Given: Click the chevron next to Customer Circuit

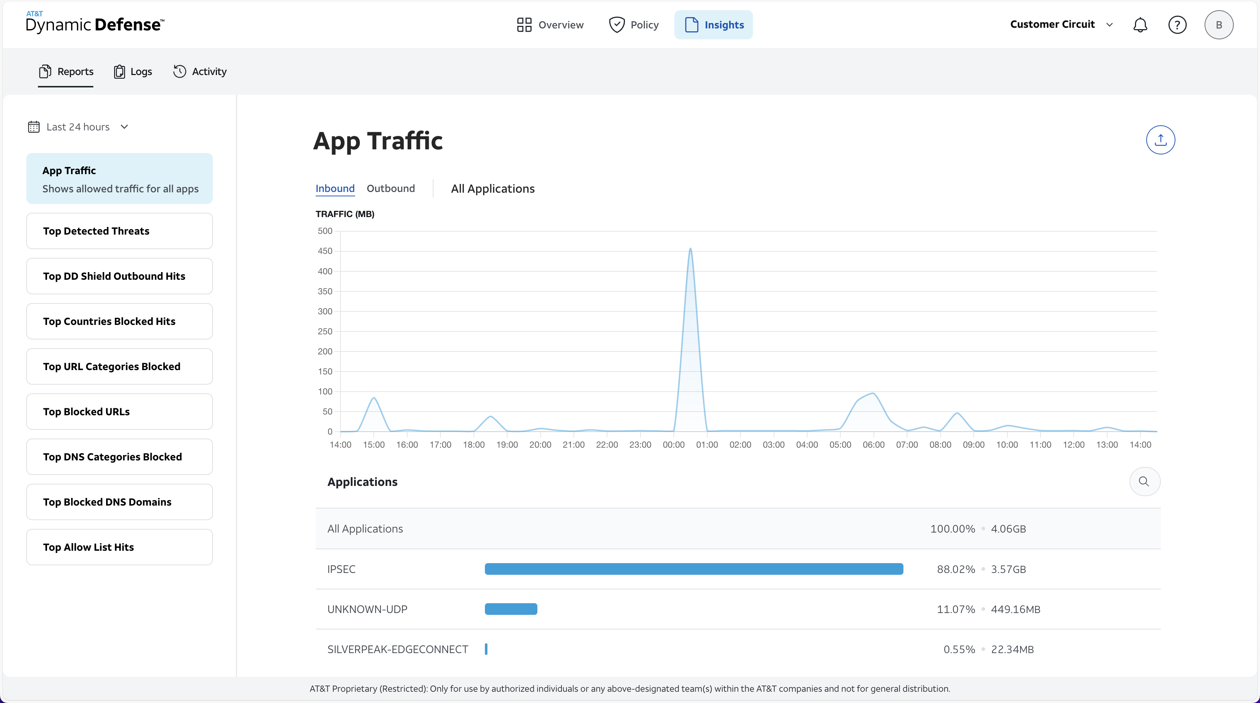Looking at the screenshot, I should click(x=1110, y=24).
